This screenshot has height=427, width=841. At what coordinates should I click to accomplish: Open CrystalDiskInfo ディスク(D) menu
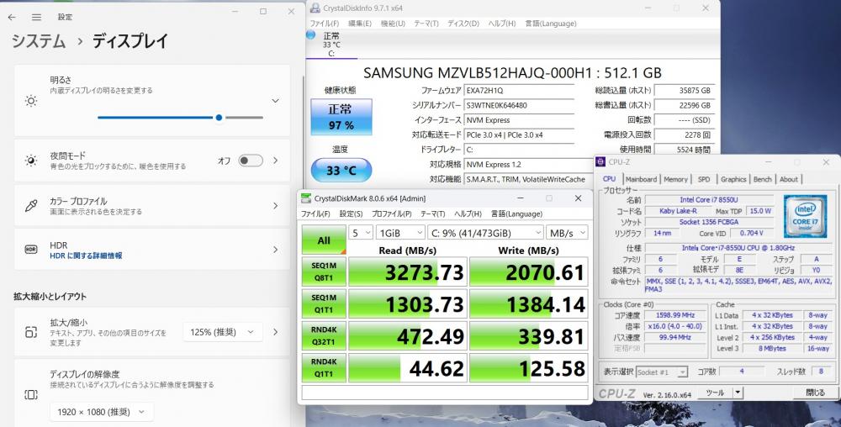point(463,24)
